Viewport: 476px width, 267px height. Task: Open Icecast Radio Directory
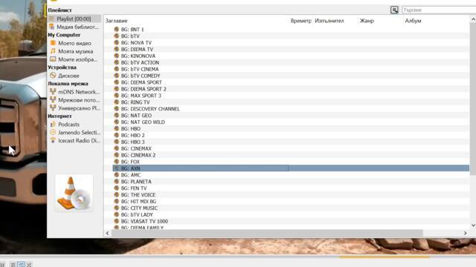click(x=80, y=141)
